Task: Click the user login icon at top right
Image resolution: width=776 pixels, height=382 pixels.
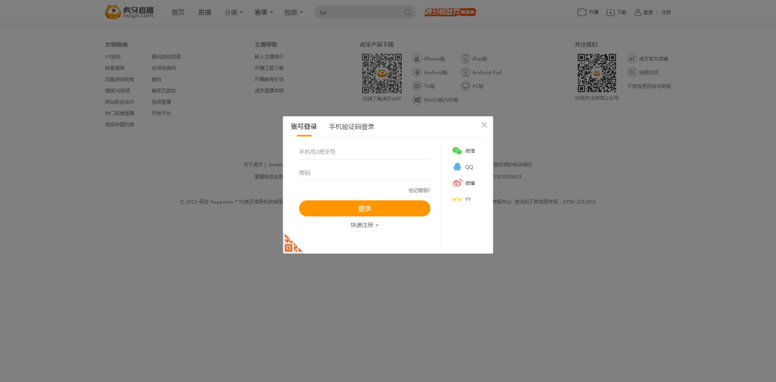Action: click(x=638, y=12)
